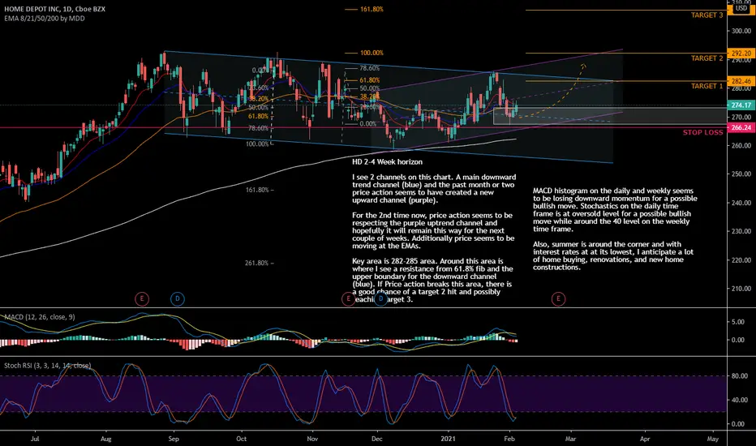756x446 pixels.
Task: Click the 2021 label on time axis
Action: (x=448, y=439)
